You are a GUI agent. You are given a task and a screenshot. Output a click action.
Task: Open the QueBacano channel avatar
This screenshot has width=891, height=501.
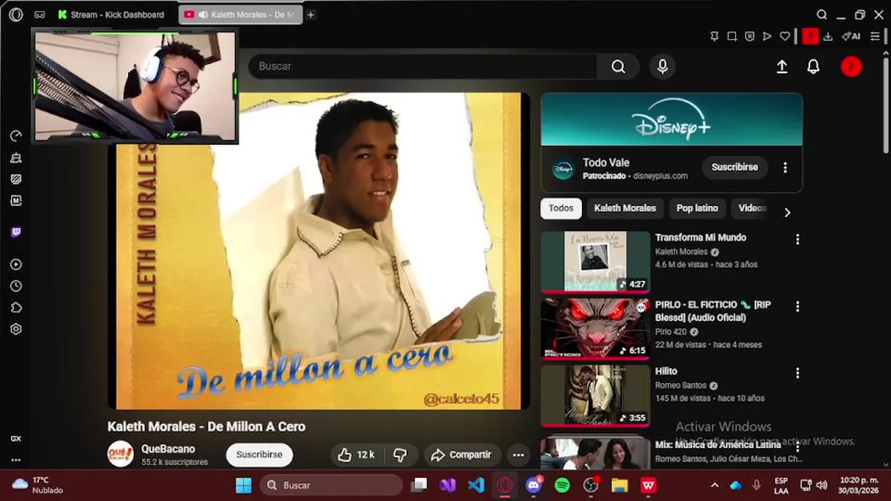[120, 454]
